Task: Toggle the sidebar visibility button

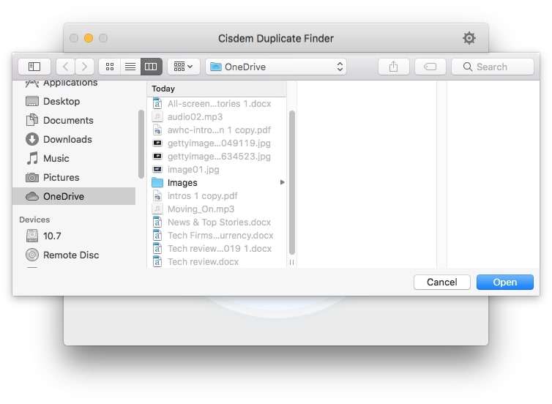Action: coord(34,67)
